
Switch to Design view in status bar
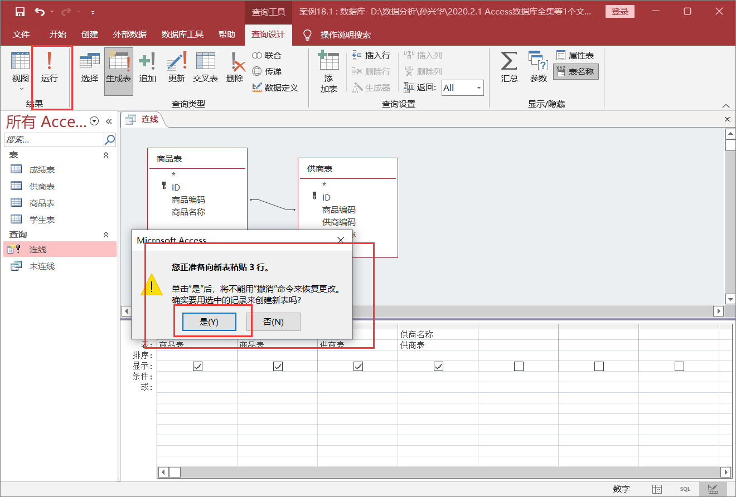713,489
